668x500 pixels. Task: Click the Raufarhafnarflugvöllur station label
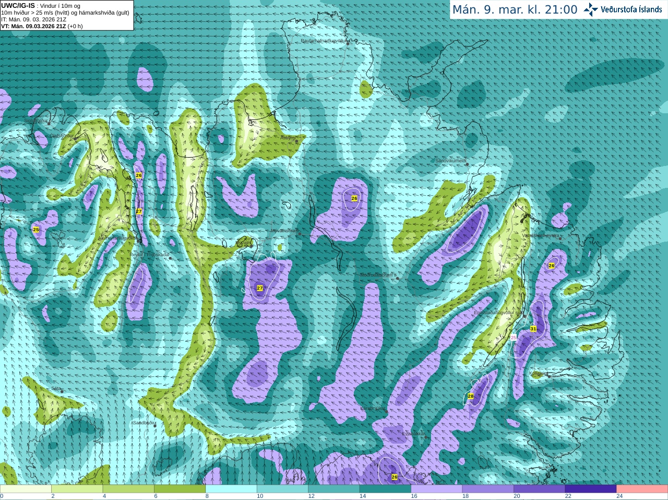pyautogui.click(x=323, y=40)
